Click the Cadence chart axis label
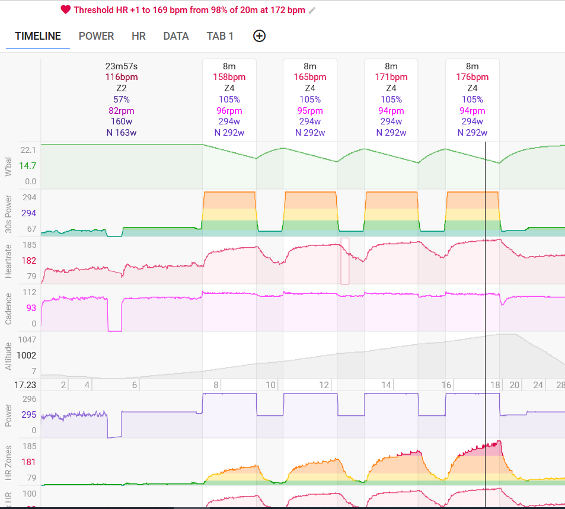The image size is (565, 509). [x=8, y=309]
